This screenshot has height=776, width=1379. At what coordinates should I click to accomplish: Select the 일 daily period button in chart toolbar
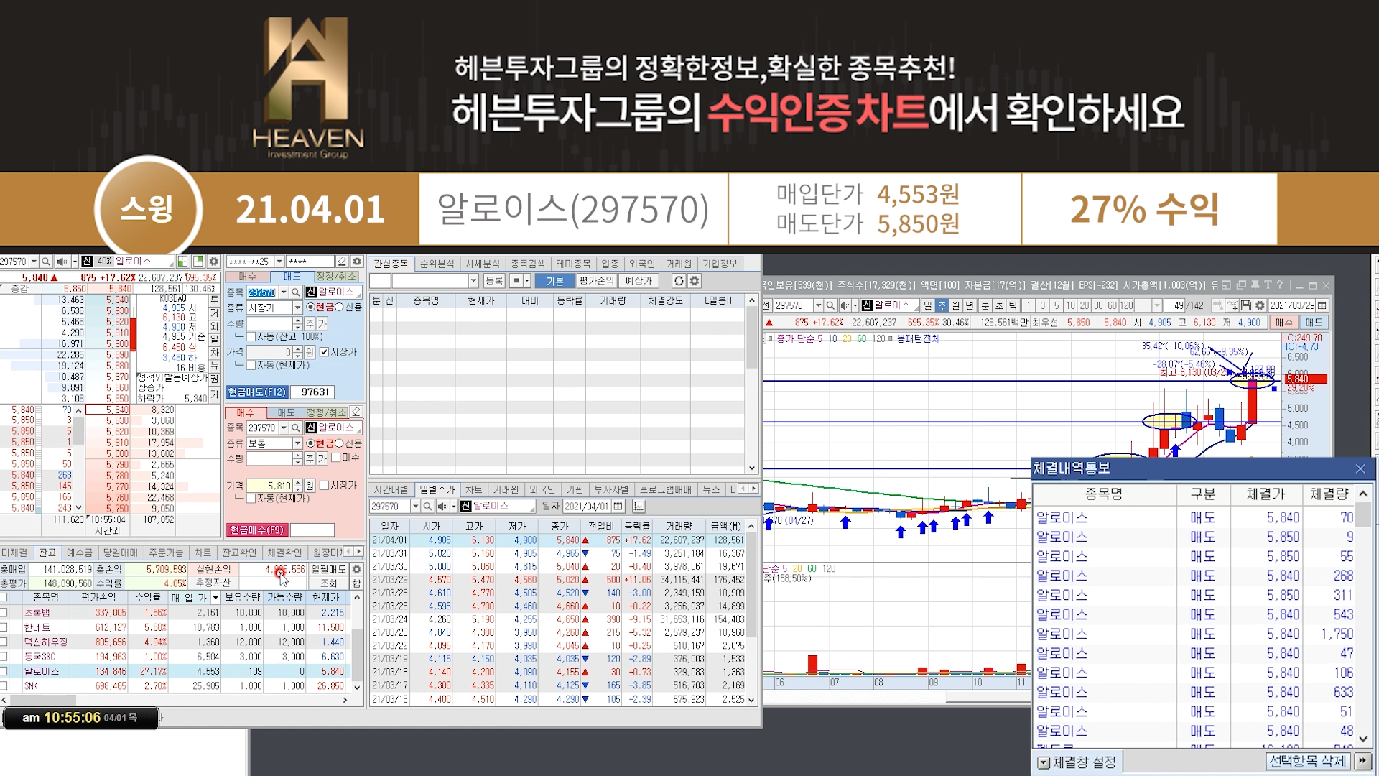(928, 305)
